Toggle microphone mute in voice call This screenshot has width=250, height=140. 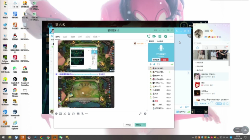[x=150, y=64]
